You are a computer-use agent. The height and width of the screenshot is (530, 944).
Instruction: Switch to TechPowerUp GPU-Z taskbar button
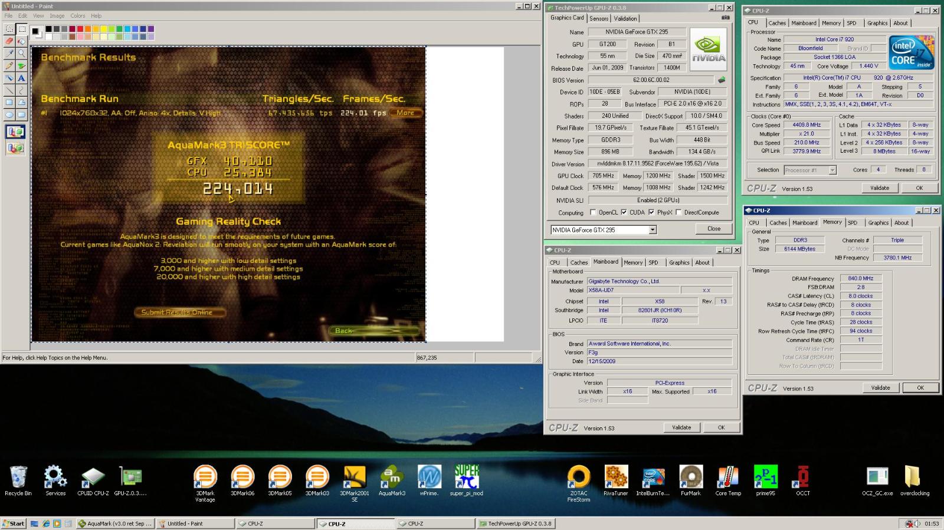pos(517,524)
